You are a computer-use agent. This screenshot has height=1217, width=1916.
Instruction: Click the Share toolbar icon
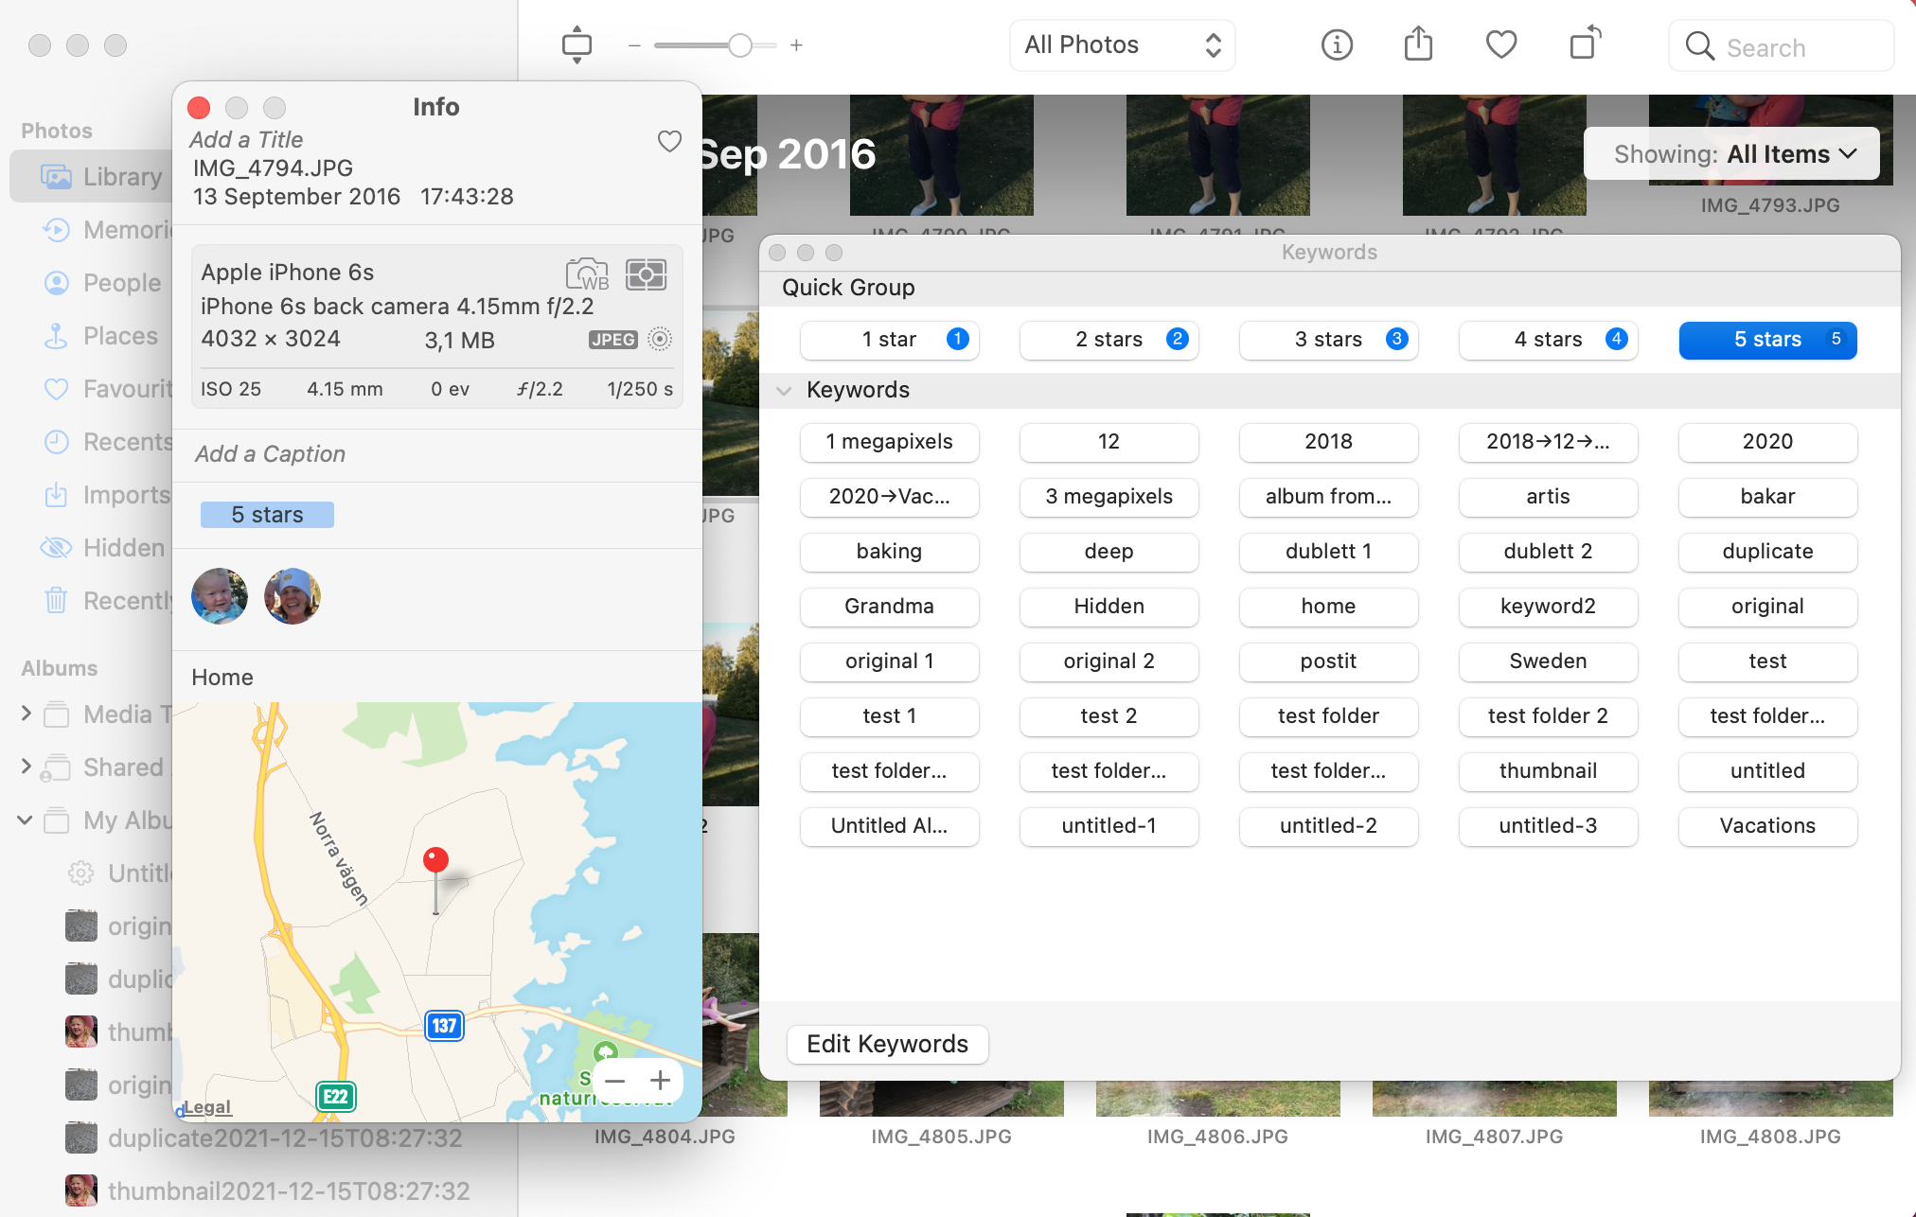pyautogui.click(x=1418, y=44)
